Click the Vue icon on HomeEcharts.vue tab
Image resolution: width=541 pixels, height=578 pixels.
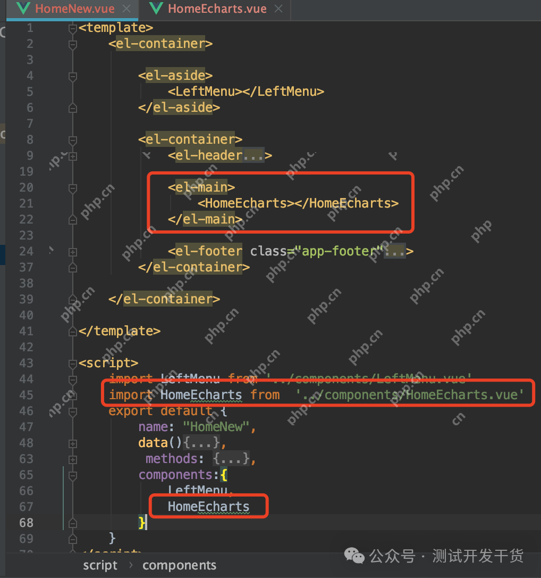tap(156, 9)
